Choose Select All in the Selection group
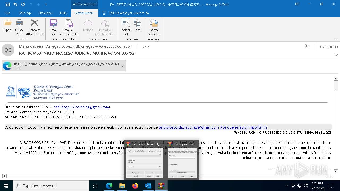This screenshot has height=191, width=340. pyautogui.click(x=126, y=28)
